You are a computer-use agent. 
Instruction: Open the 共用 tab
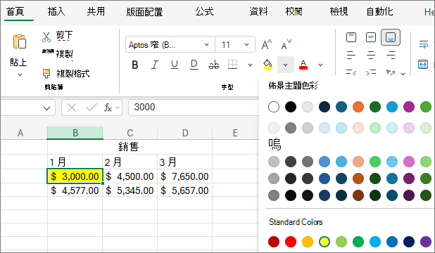coord(96,12)
